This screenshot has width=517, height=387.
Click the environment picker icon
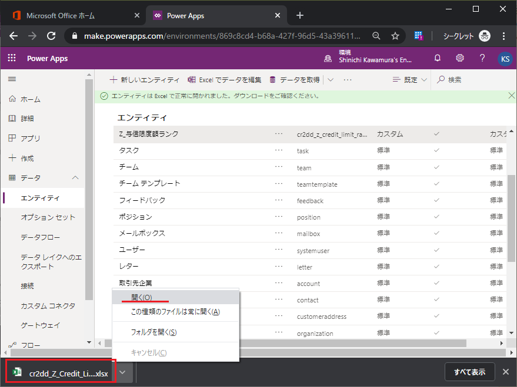(328, 59)
